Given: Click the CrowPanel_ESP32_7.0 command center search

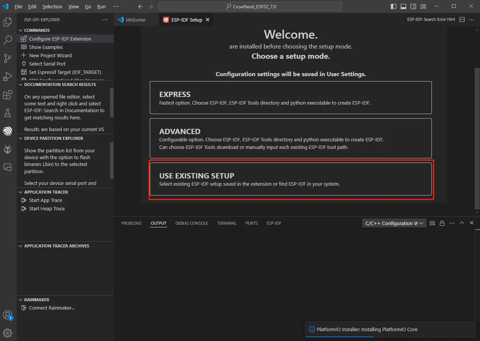Looking at the screenshot, I should [x=250, y=6].
